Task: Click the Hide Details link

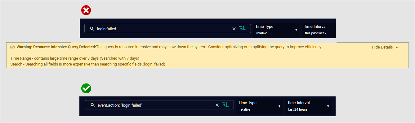Action: 382,47
